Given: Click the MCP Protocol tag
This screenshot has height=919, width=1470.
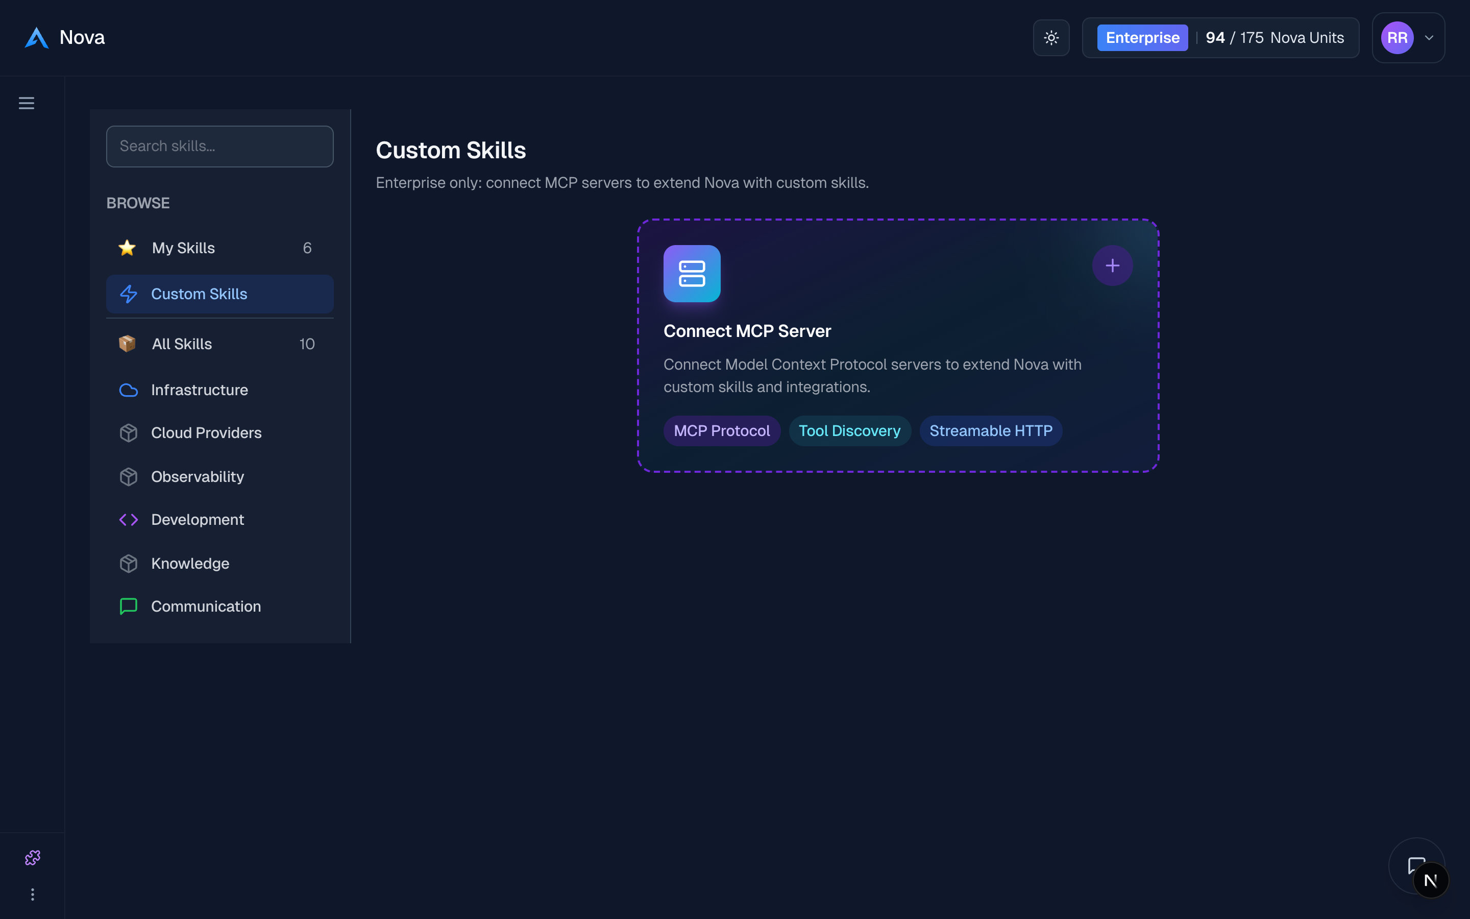Looking at the screenshot, I should click(x=722, y=431).
